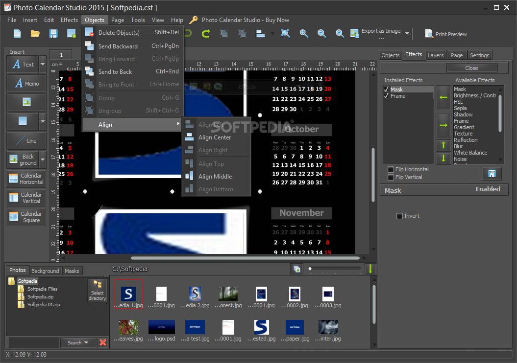Click the Photo Calendar Studio Buy Now link
This screenshot has width=517, height=363.
246,20
